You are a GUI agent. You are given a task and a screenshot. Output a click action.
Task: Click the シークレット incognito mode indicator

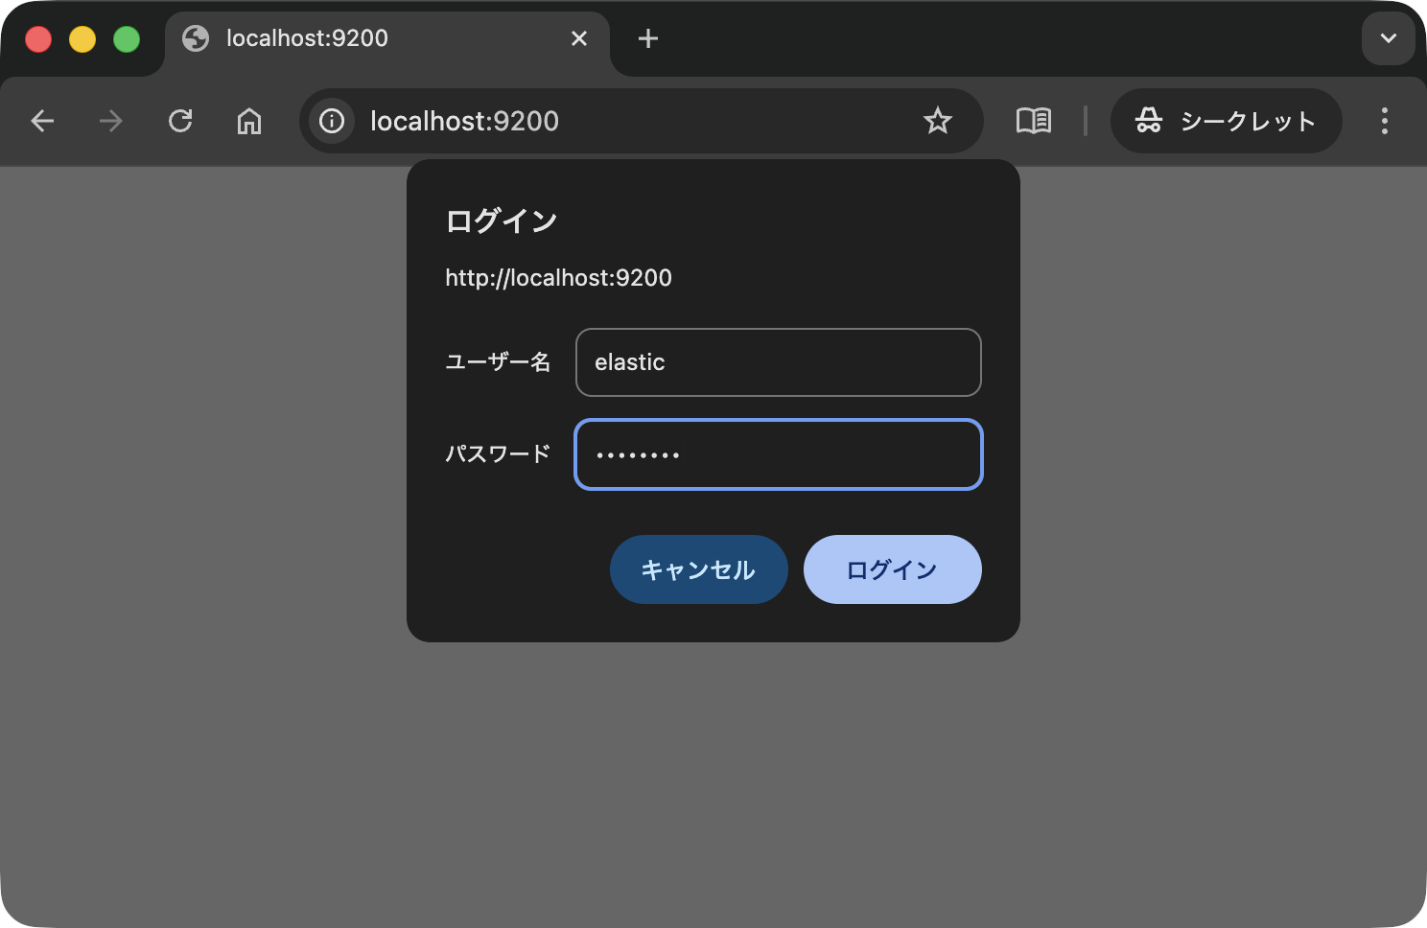(1227, 121)
